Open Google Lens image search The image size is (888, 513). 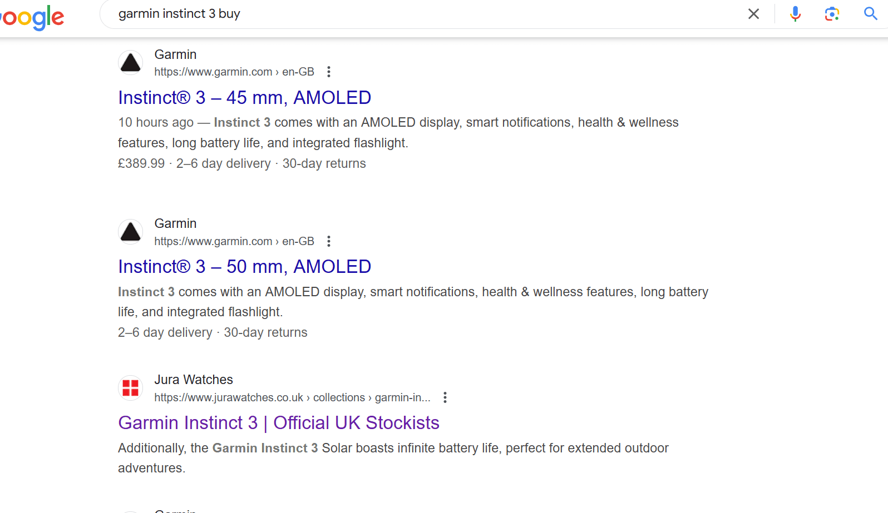(832, 14)
